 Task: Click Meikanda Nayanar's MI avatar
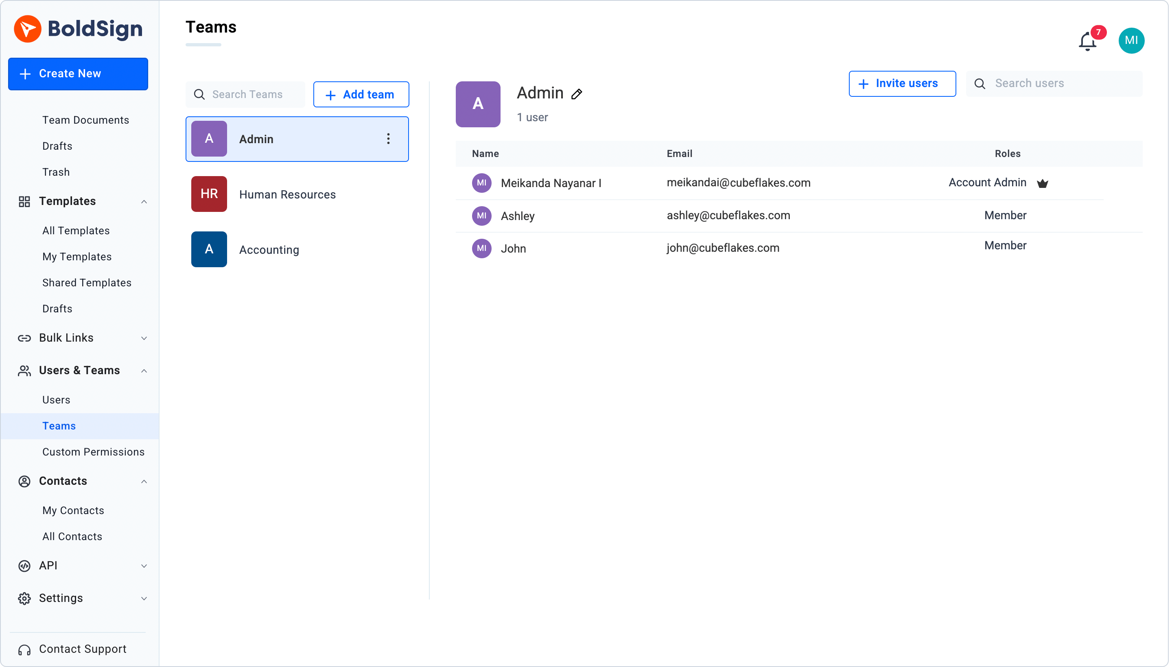click(483, 183)
